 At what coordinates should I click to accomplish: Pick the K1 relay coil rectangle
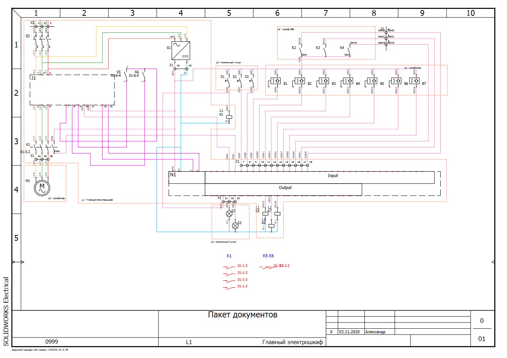[229, 117]
